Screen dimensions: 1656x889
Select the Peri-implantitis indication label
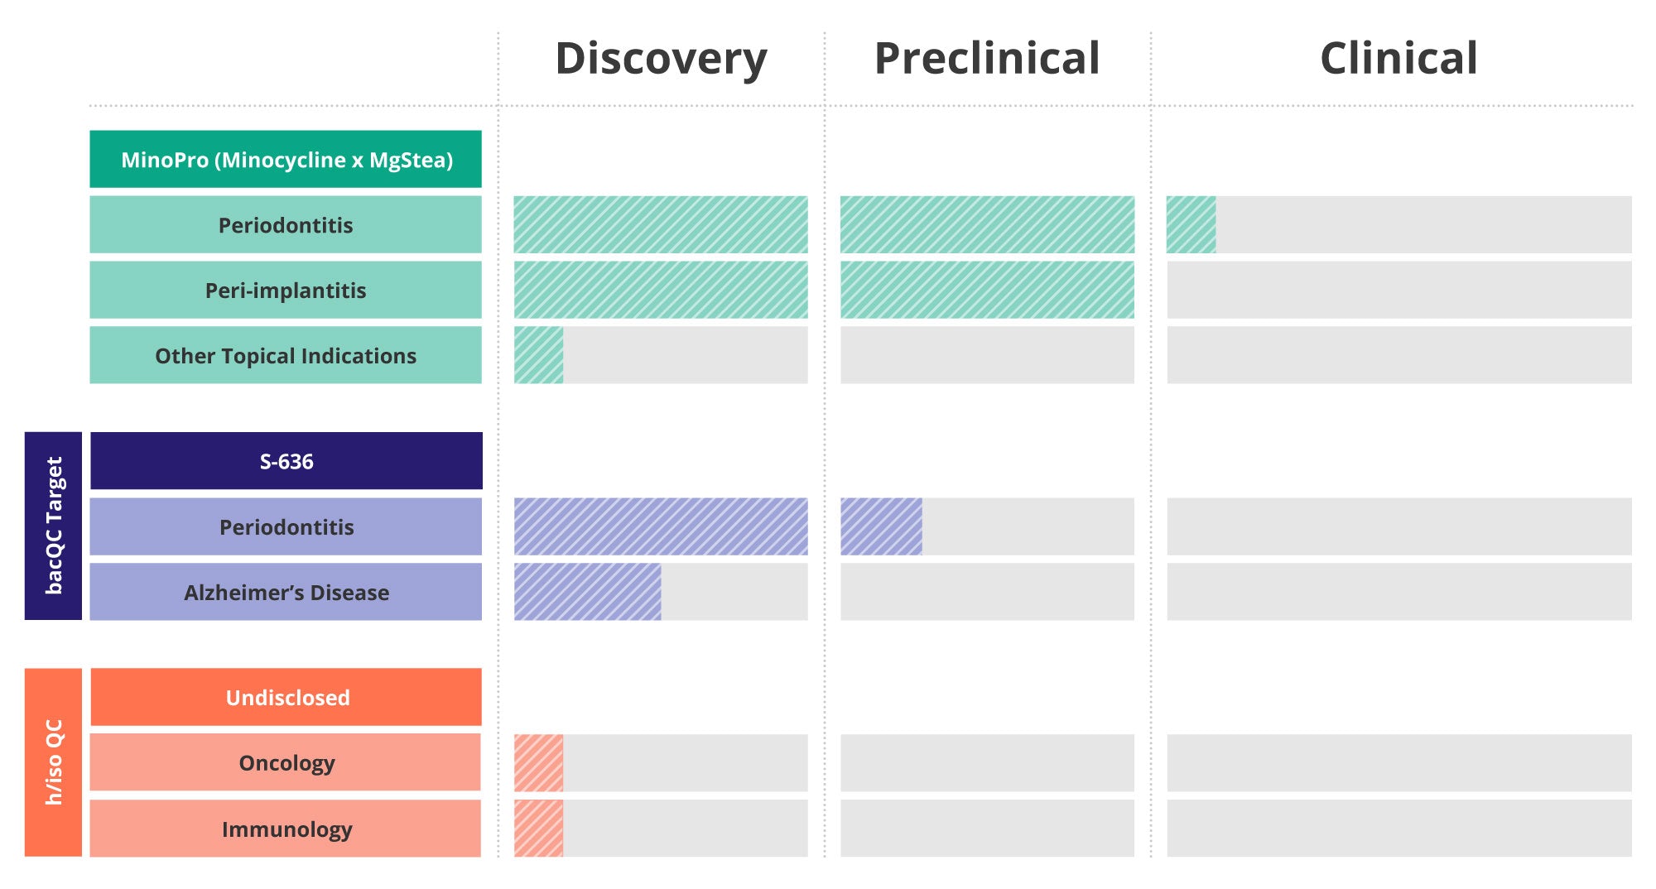pyautogui.click(x=286, y=290)
